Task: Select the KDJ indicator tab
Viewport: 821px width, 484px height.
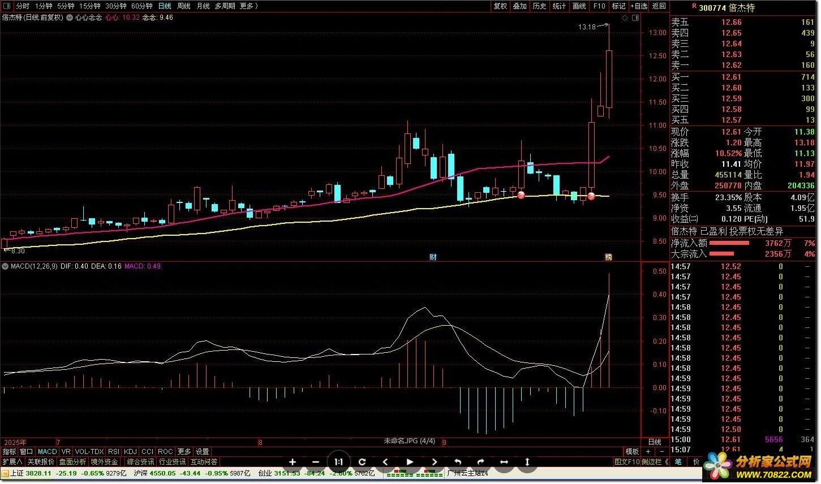Action: 130,452
